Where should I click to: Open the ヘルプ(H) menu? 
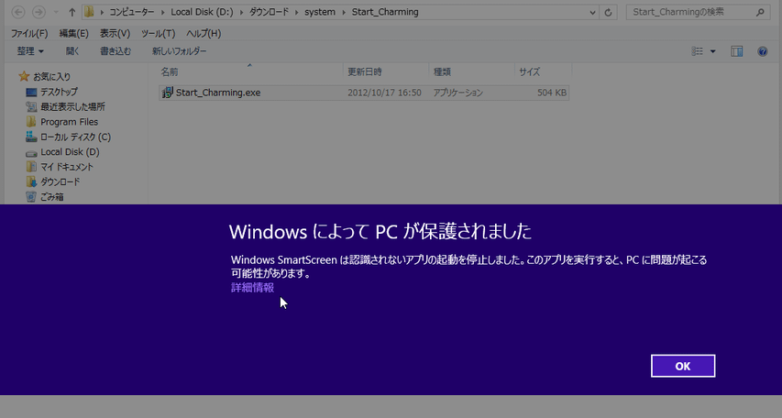pos(204,33)
